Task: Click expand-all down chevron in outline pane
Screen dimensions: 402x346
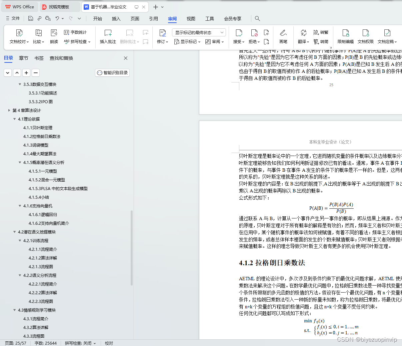Action: (8, 73)
